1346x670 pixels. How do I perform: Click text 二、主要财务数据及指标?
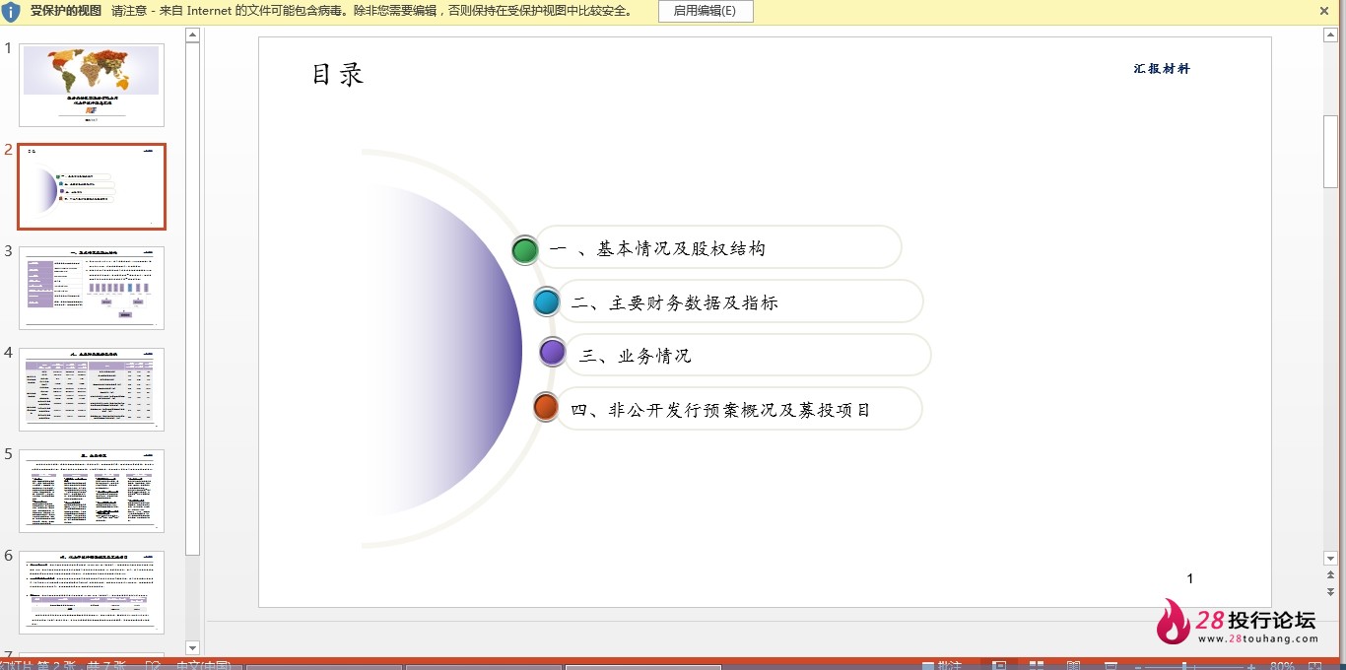tap(675, 302)
